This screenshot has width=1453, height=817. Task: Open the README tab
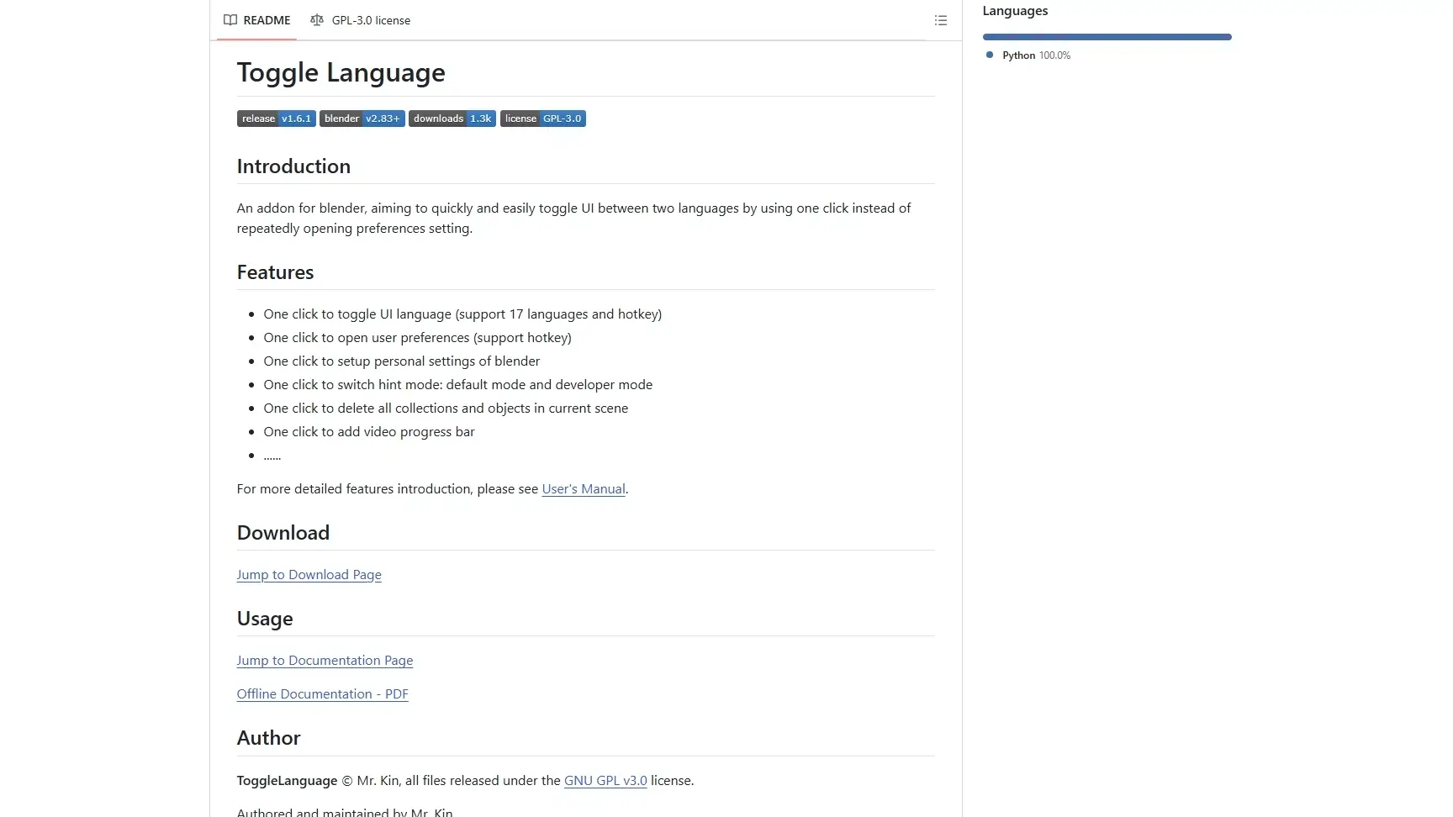coord(256,20)
